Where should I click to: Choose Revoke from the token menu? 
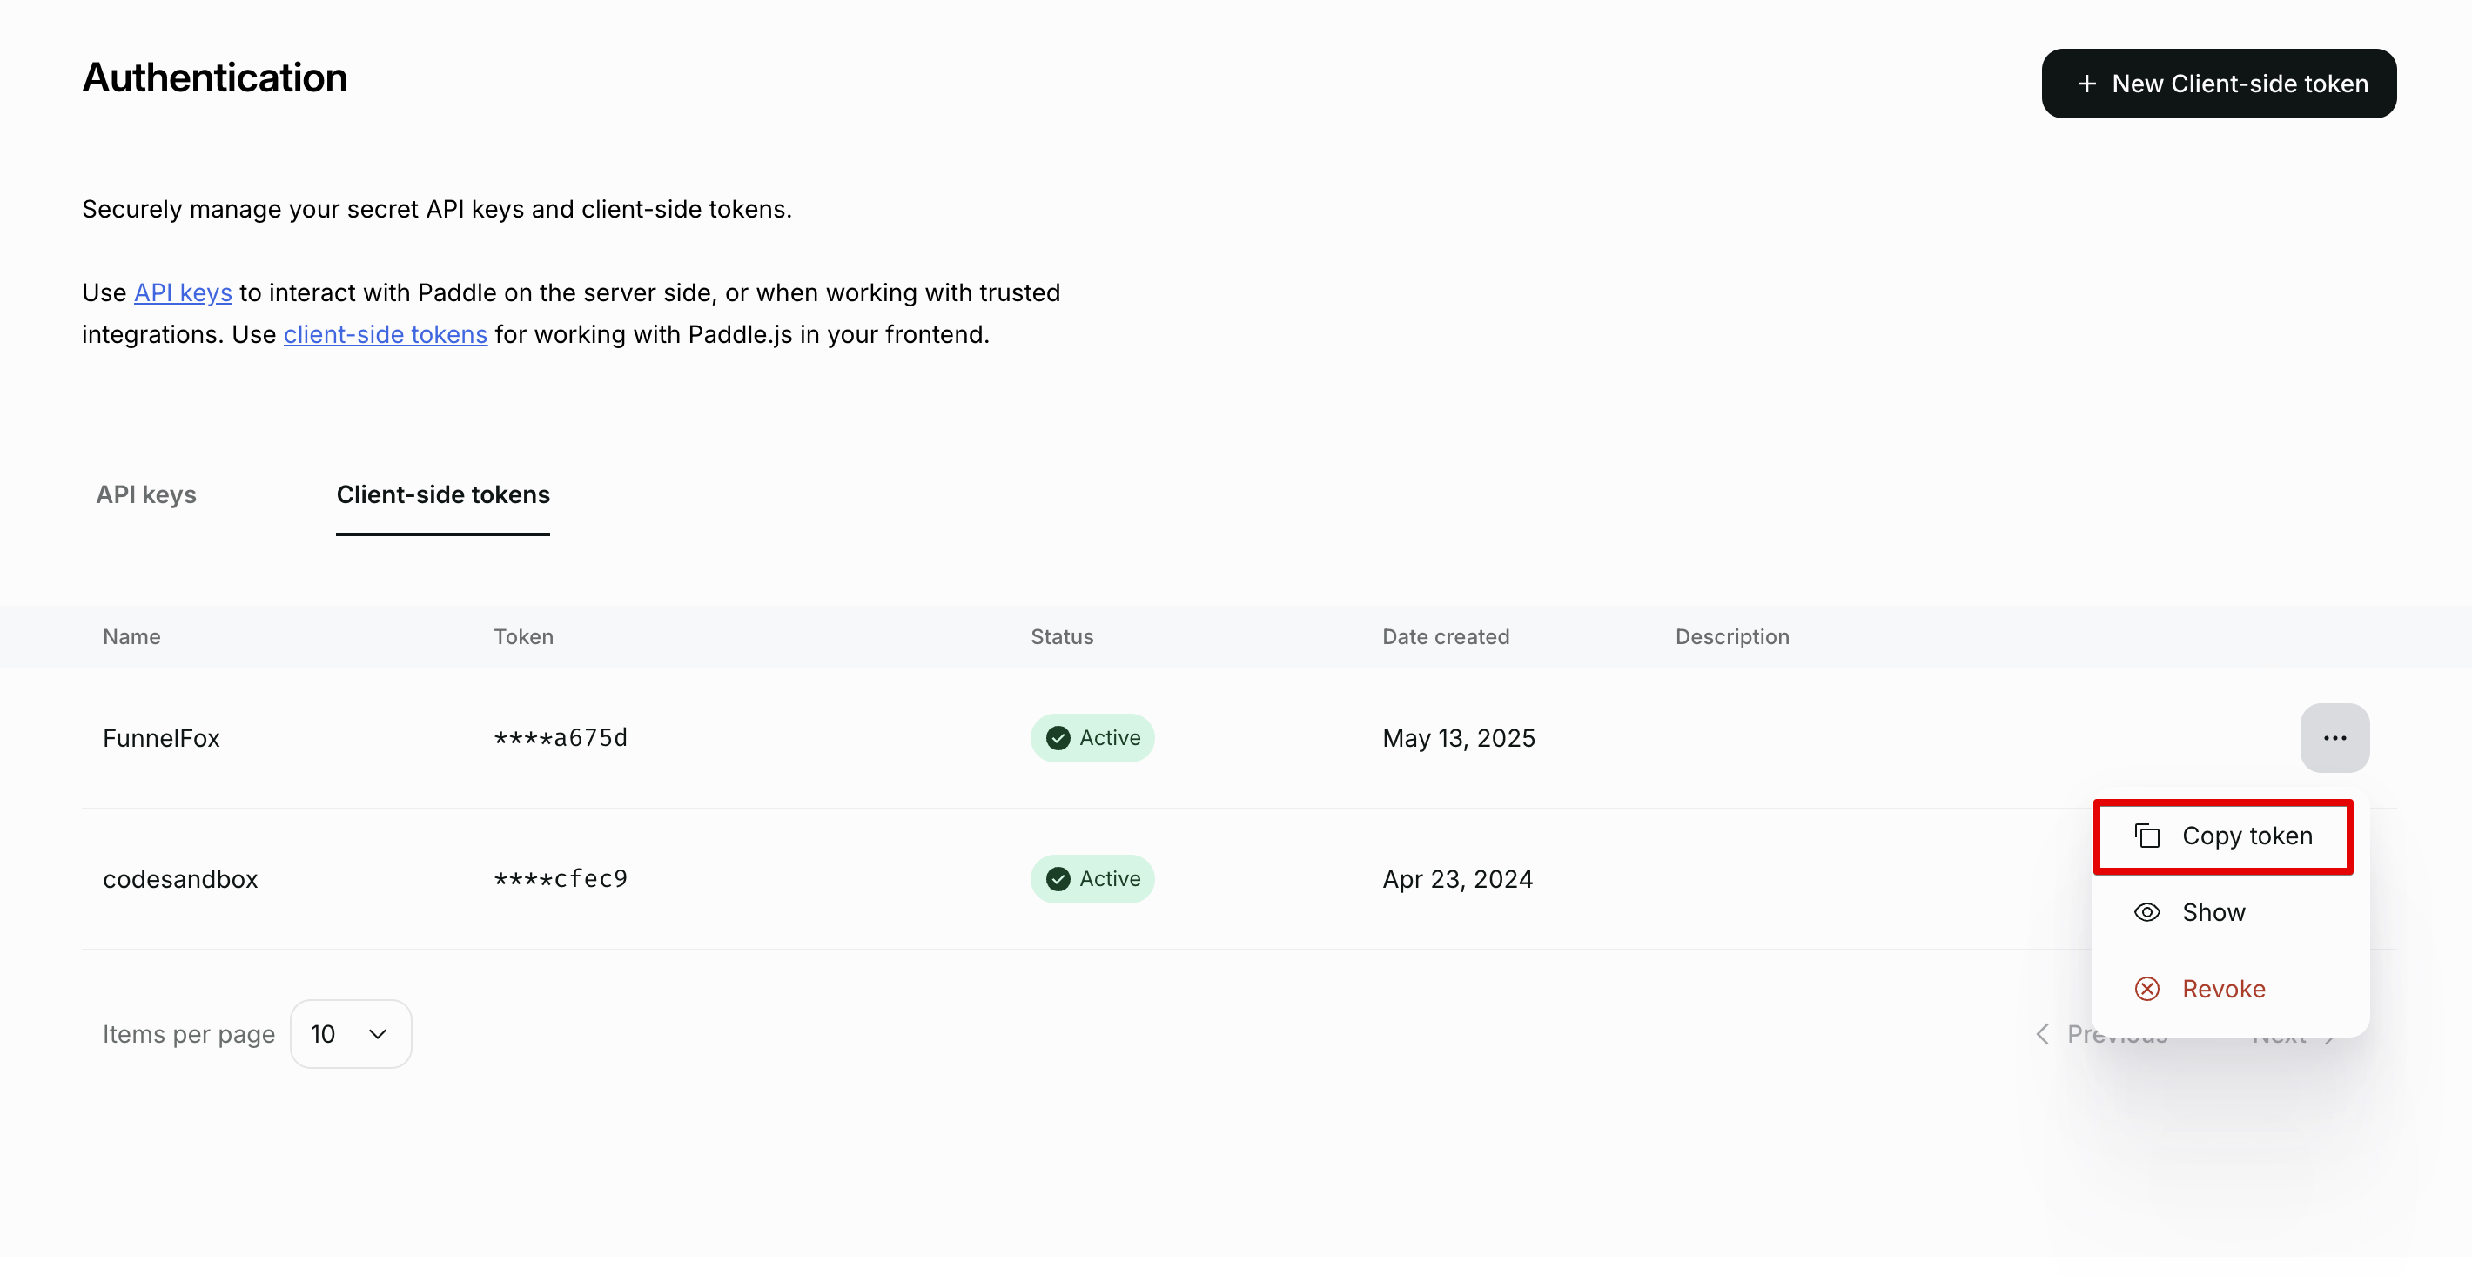tap(2222, 988)
